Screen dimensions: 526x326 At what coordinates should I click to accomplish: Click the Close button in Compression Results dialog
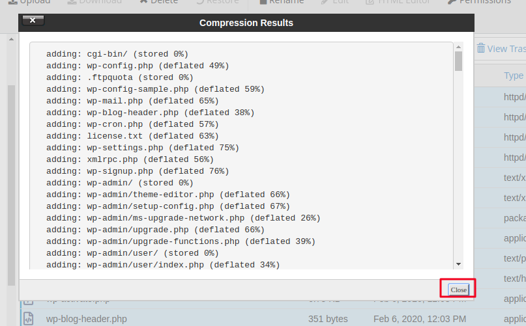click(458, 290)
